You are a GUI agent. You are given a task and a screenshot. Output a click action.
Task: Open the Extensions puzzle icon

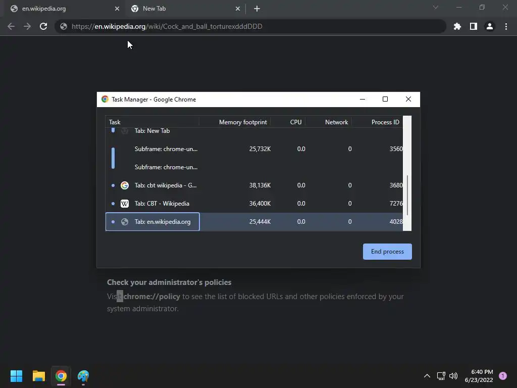pos(457,26)
